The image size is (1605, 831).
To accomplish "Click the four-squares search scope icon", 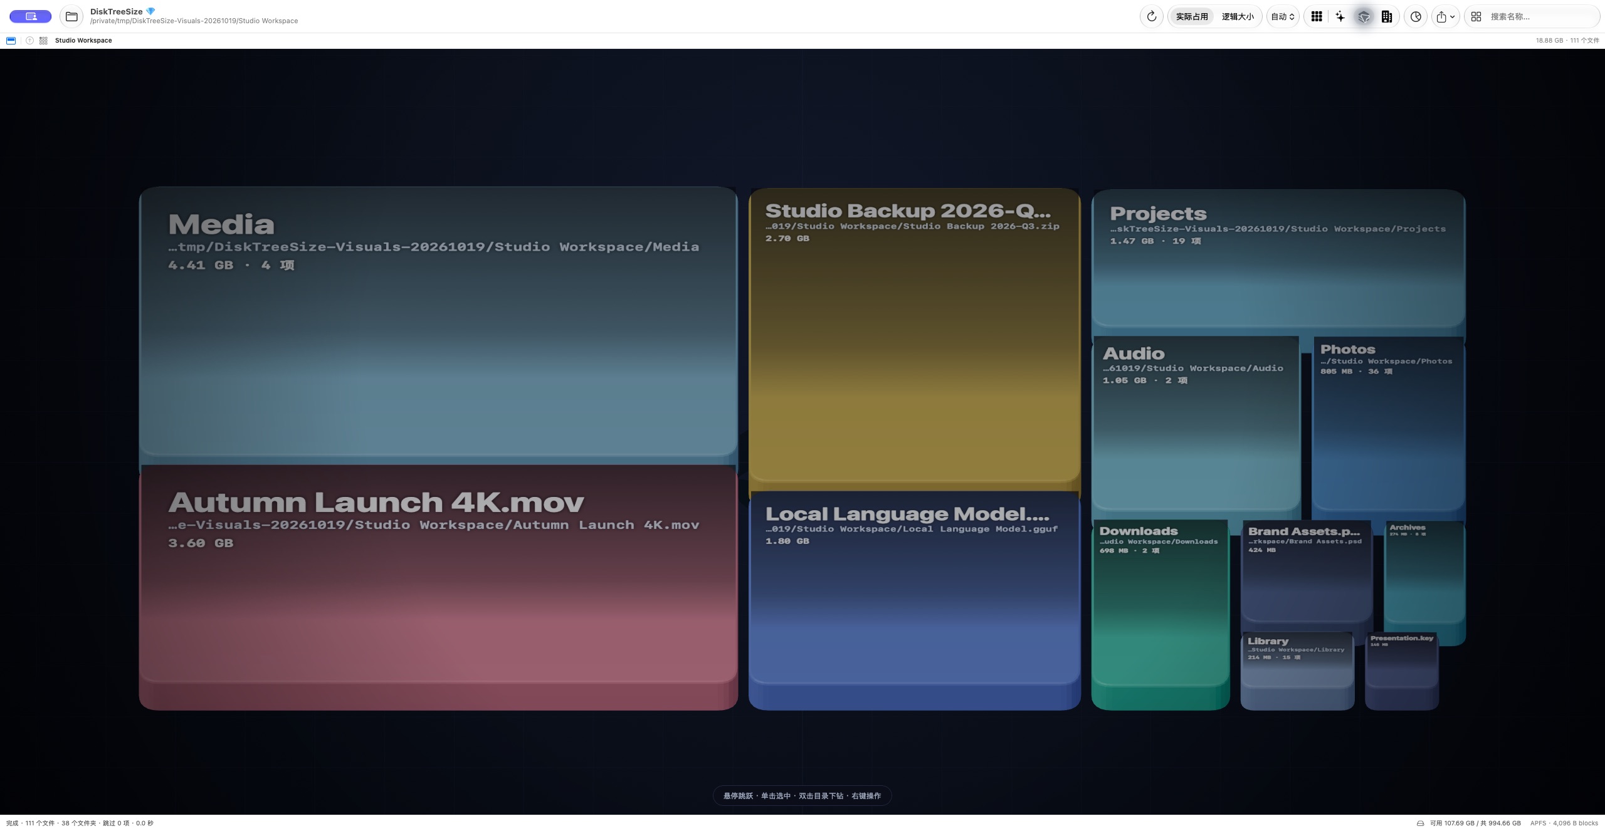I will tap(1476, 17).
